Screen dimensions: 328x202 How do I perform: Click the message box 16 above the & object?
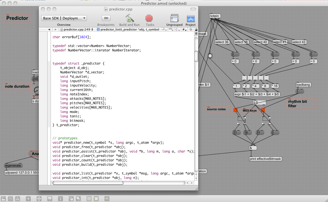click(x=247, y=132)
